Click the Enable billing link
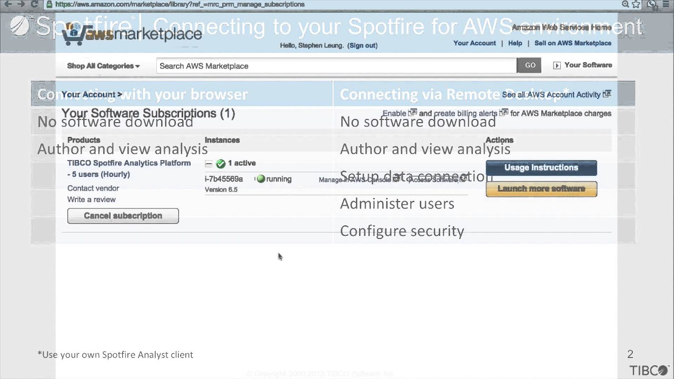 (394, 113)
